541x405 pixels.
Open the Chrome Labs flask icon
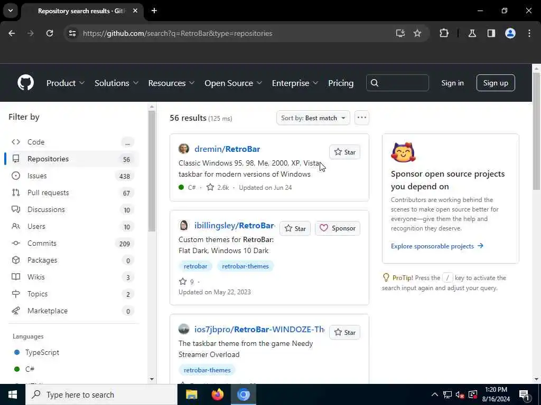click(472, 33)
